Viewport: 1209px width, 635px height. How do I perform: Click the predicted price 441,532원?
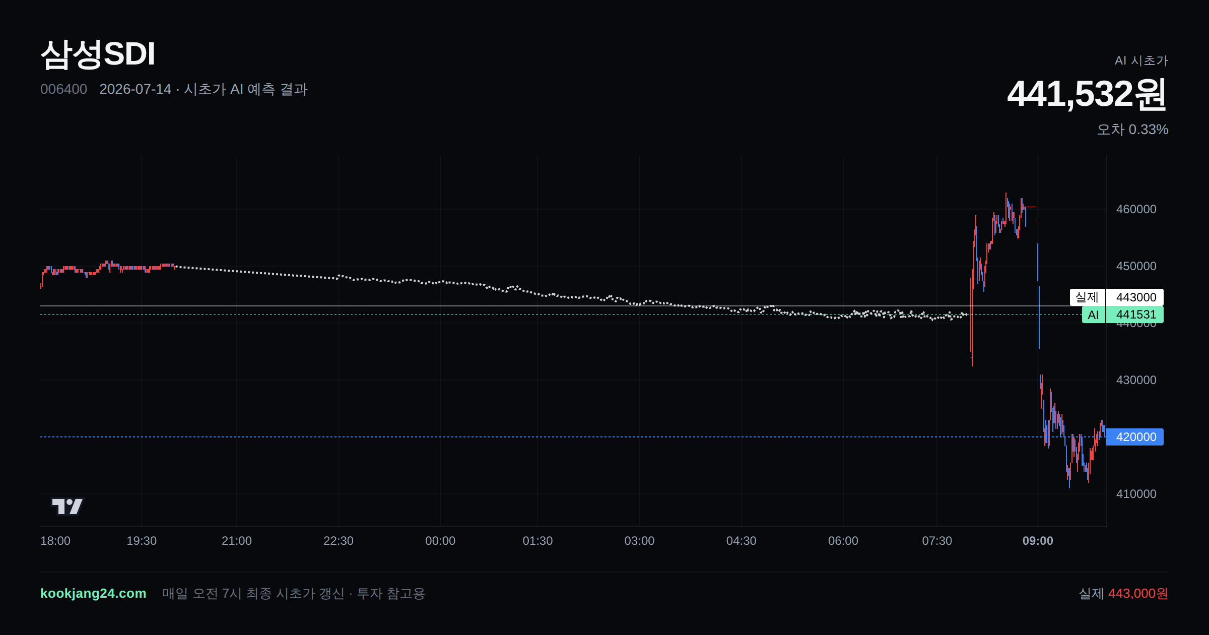point(1087,94)
